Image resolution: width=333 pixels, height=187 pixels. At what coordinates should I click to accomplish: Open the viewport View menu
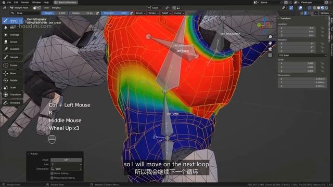[x=46, y=8]
